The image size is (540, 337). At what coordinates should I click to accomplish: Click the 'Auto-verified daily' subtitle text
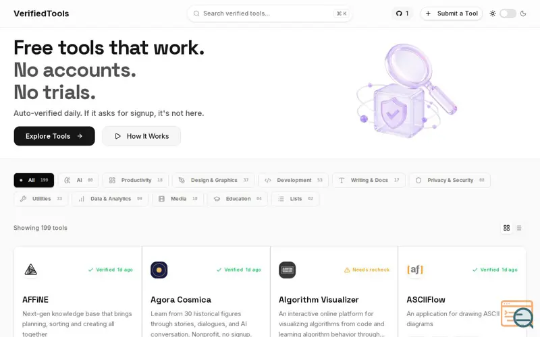109,113
